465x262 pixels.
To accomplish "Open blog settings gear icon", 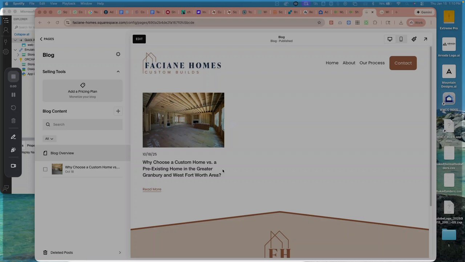I will click(x=118, y=54).
